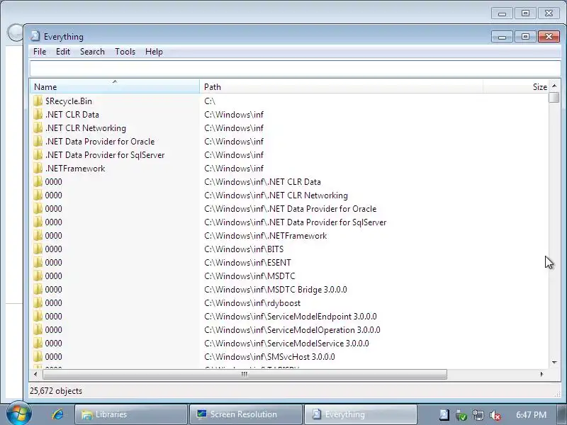Click horizontal scrollbar right arrow
The image size is (567, 425).
pos(541,374)
